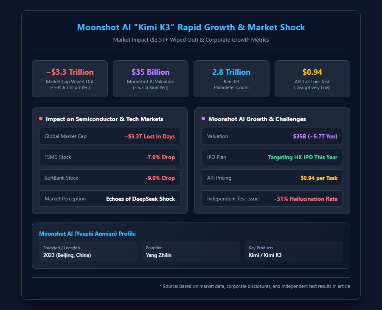Click the TSMC Stock -7.0% Drop row

[110, 157]
